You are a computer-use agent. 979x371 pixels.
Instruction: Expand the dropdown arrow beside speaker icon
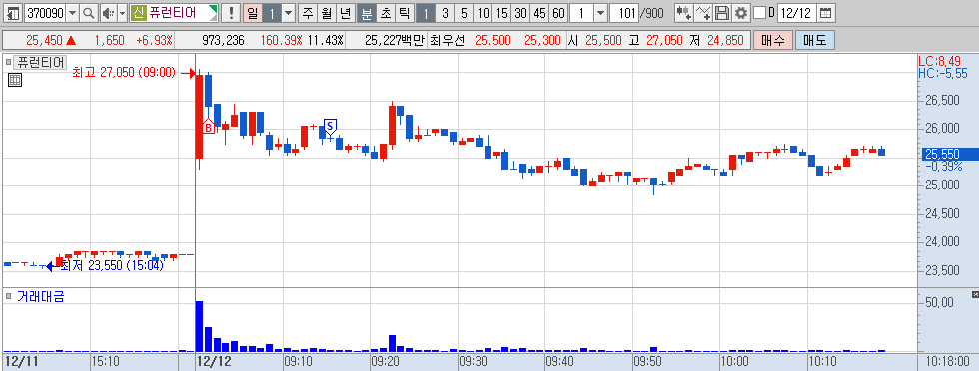click(x=122, y=13)
